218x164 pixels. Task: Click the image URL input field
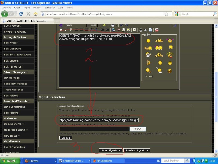point(99,120)
